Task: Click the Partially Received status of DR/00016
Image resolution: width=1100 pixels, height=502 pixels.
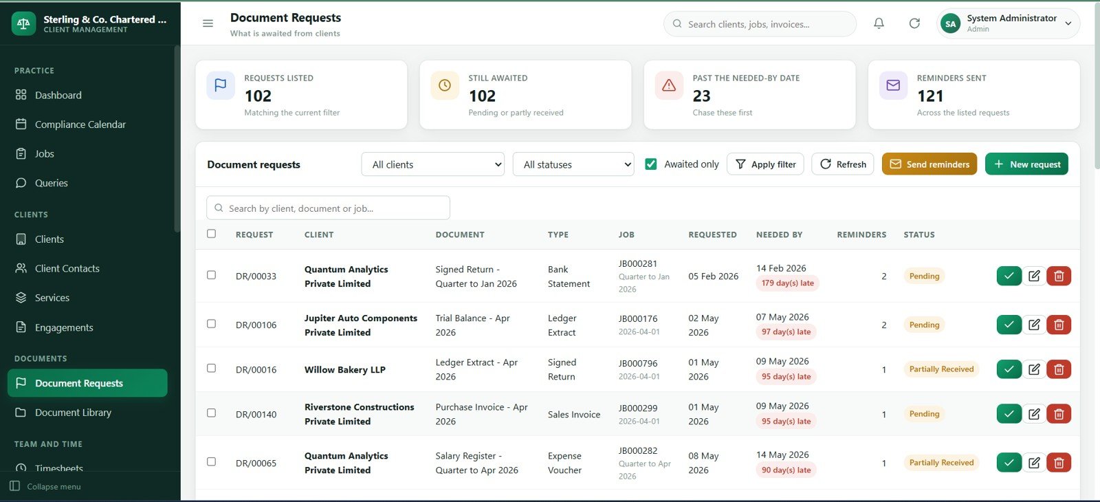Action: point(941,369)
